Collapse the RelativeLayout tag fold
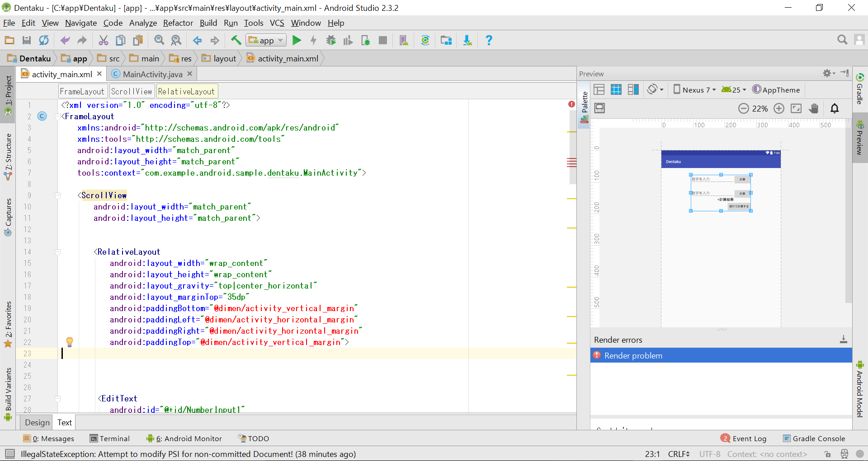This screenshot has width=868, height=461. pos(57,252)
